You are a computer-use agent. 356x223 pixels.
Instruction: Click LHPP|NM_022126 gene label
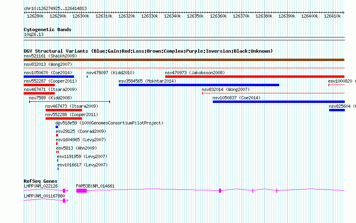pos(41,186)
